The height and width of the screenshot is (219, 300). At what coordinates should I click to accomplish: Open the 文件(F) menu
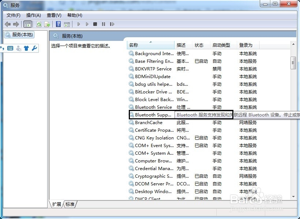click(x=14, y=15)
